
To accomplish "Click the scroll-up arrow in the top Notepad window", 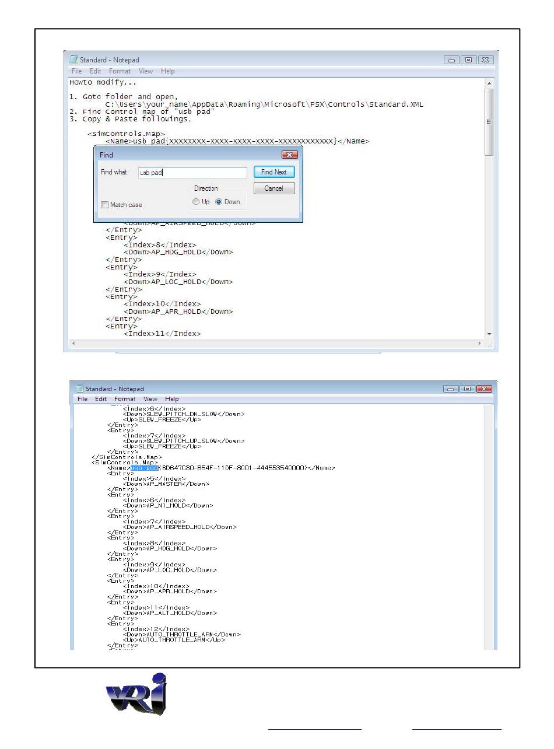I will pyautogui.click(x=489, y=83).
